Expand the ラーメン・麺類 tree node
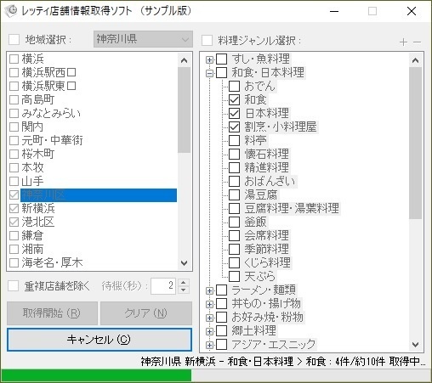This screenshot has height=383, width=432. (209, 290)
